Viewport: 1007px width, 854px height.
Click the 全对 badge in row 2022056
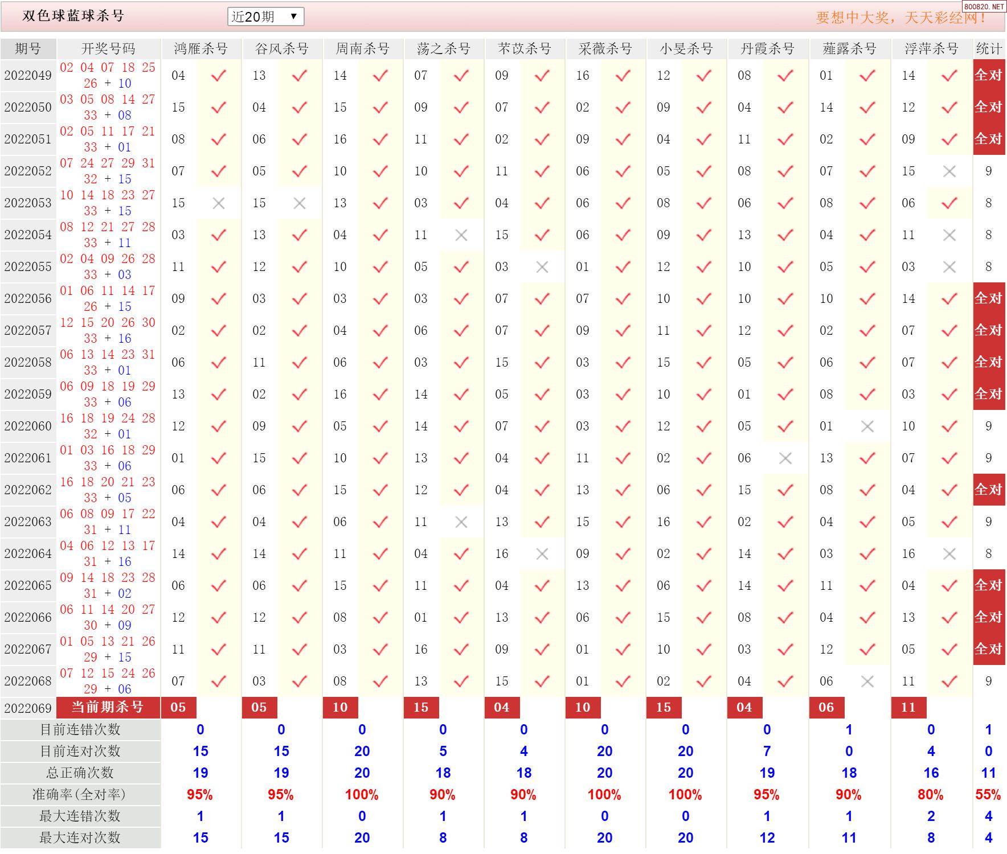[x=989, y=298]
